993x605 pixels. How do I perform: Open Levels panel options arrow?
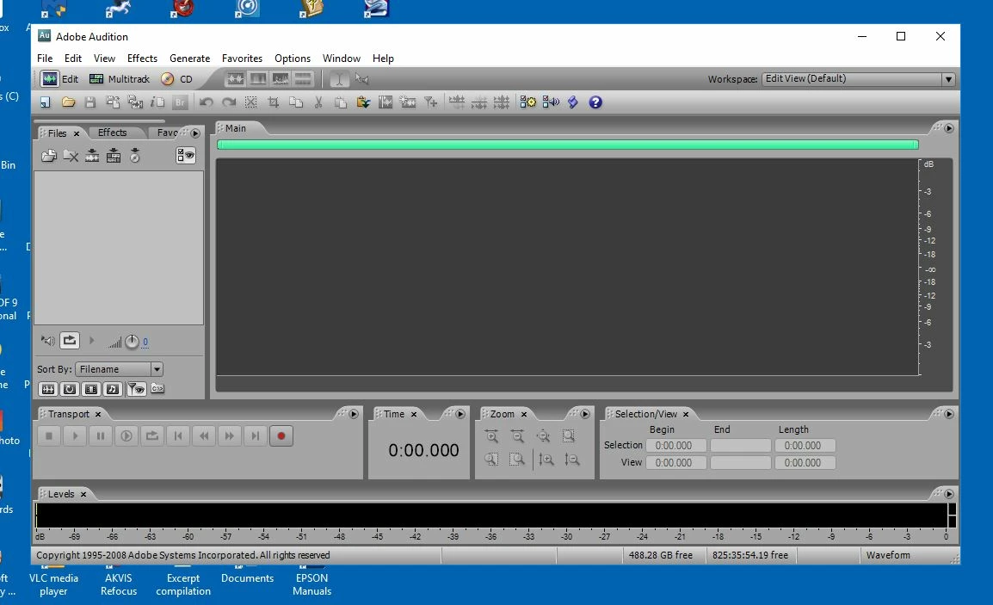948,493
